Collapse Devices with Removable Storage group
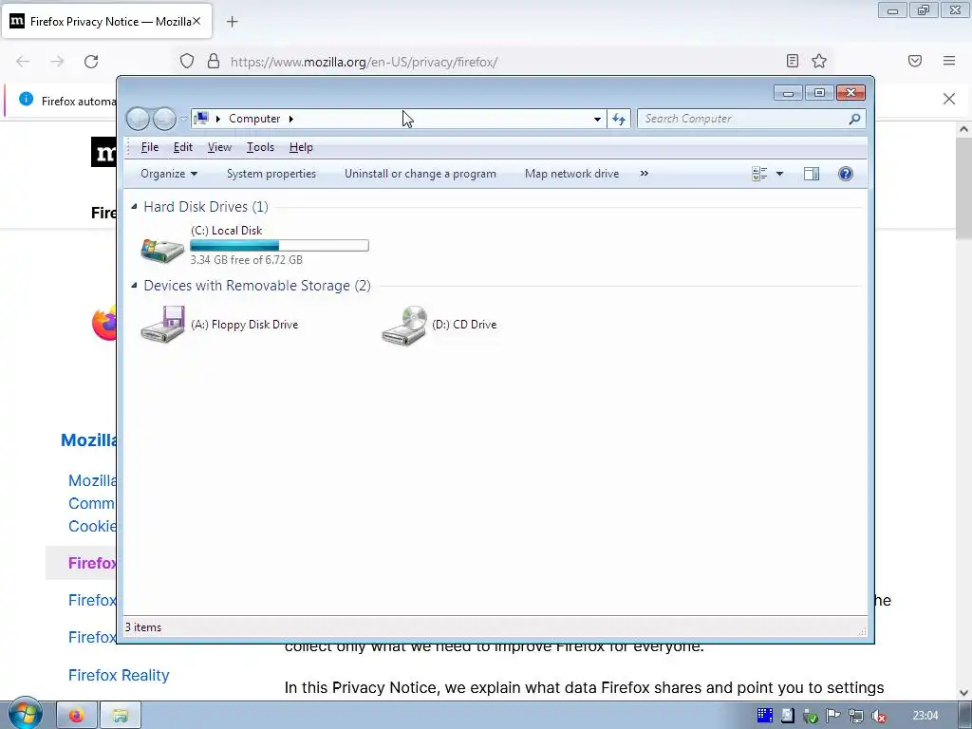The height and width of the screenshot is (729, 972). click(x=134, y=285)
